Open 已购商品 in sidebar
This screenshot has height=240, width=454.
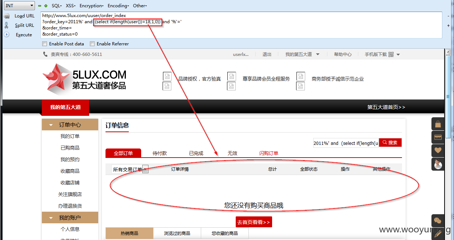pyautogui.click(x=70, y=148)
